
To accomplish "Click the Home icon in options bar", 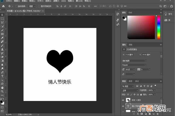I will click(x=3, y=6).
